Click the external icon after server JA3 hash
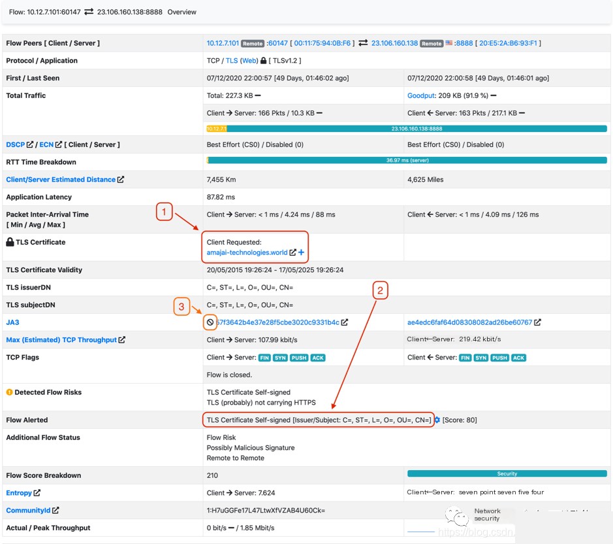Image resolution: width=613 pixels, height=544 pixels. click(537, 322)
